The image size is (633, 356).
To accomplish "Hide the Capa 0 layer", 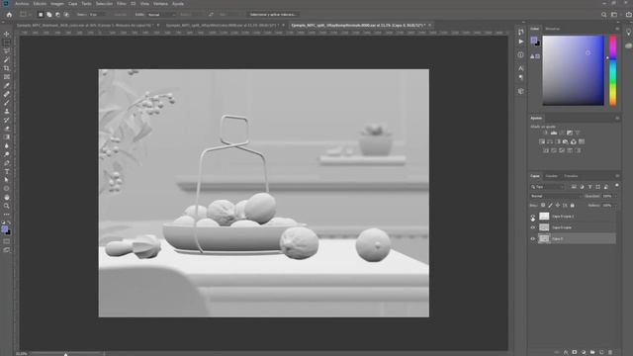I will point(532,239).
